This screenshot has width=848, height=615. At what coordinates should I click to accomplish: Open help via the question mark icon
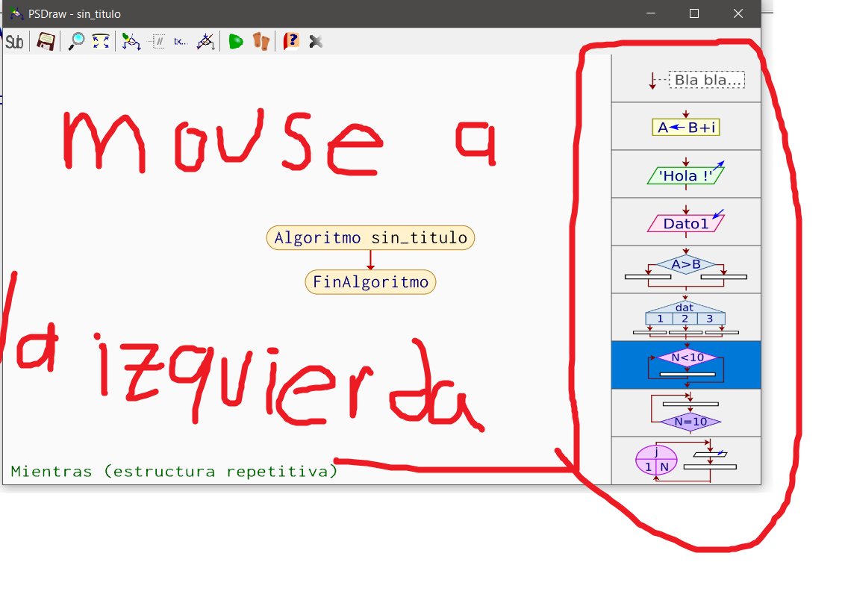[x=290, y=41]
